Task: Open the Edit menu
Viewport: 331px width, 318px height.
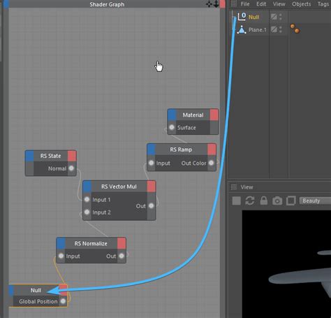Action: [261, 4]
